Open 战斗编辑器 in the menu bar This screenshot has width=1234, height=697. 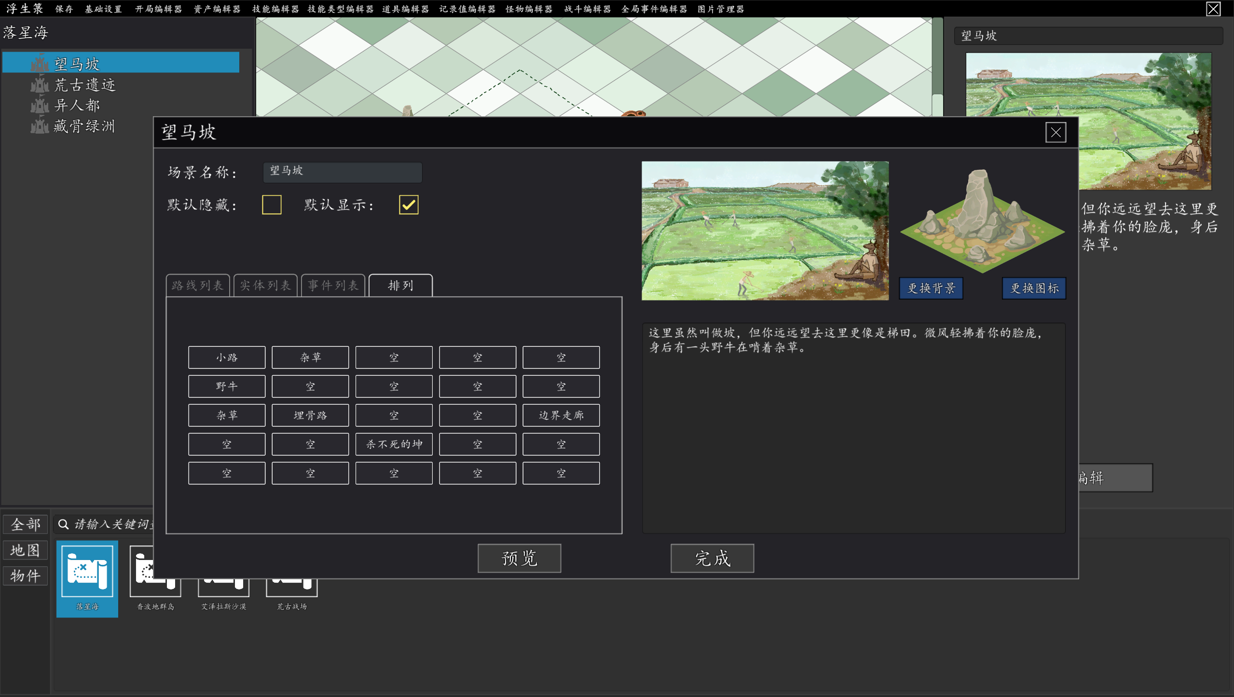(x=588, y=9)
